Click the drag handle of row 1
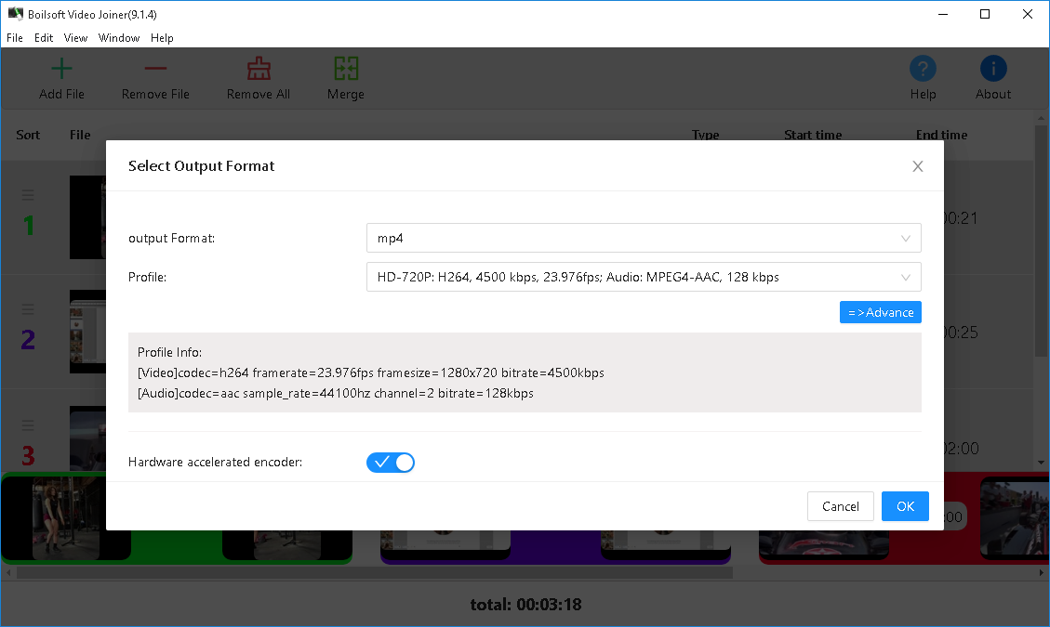 pos(28,195)
